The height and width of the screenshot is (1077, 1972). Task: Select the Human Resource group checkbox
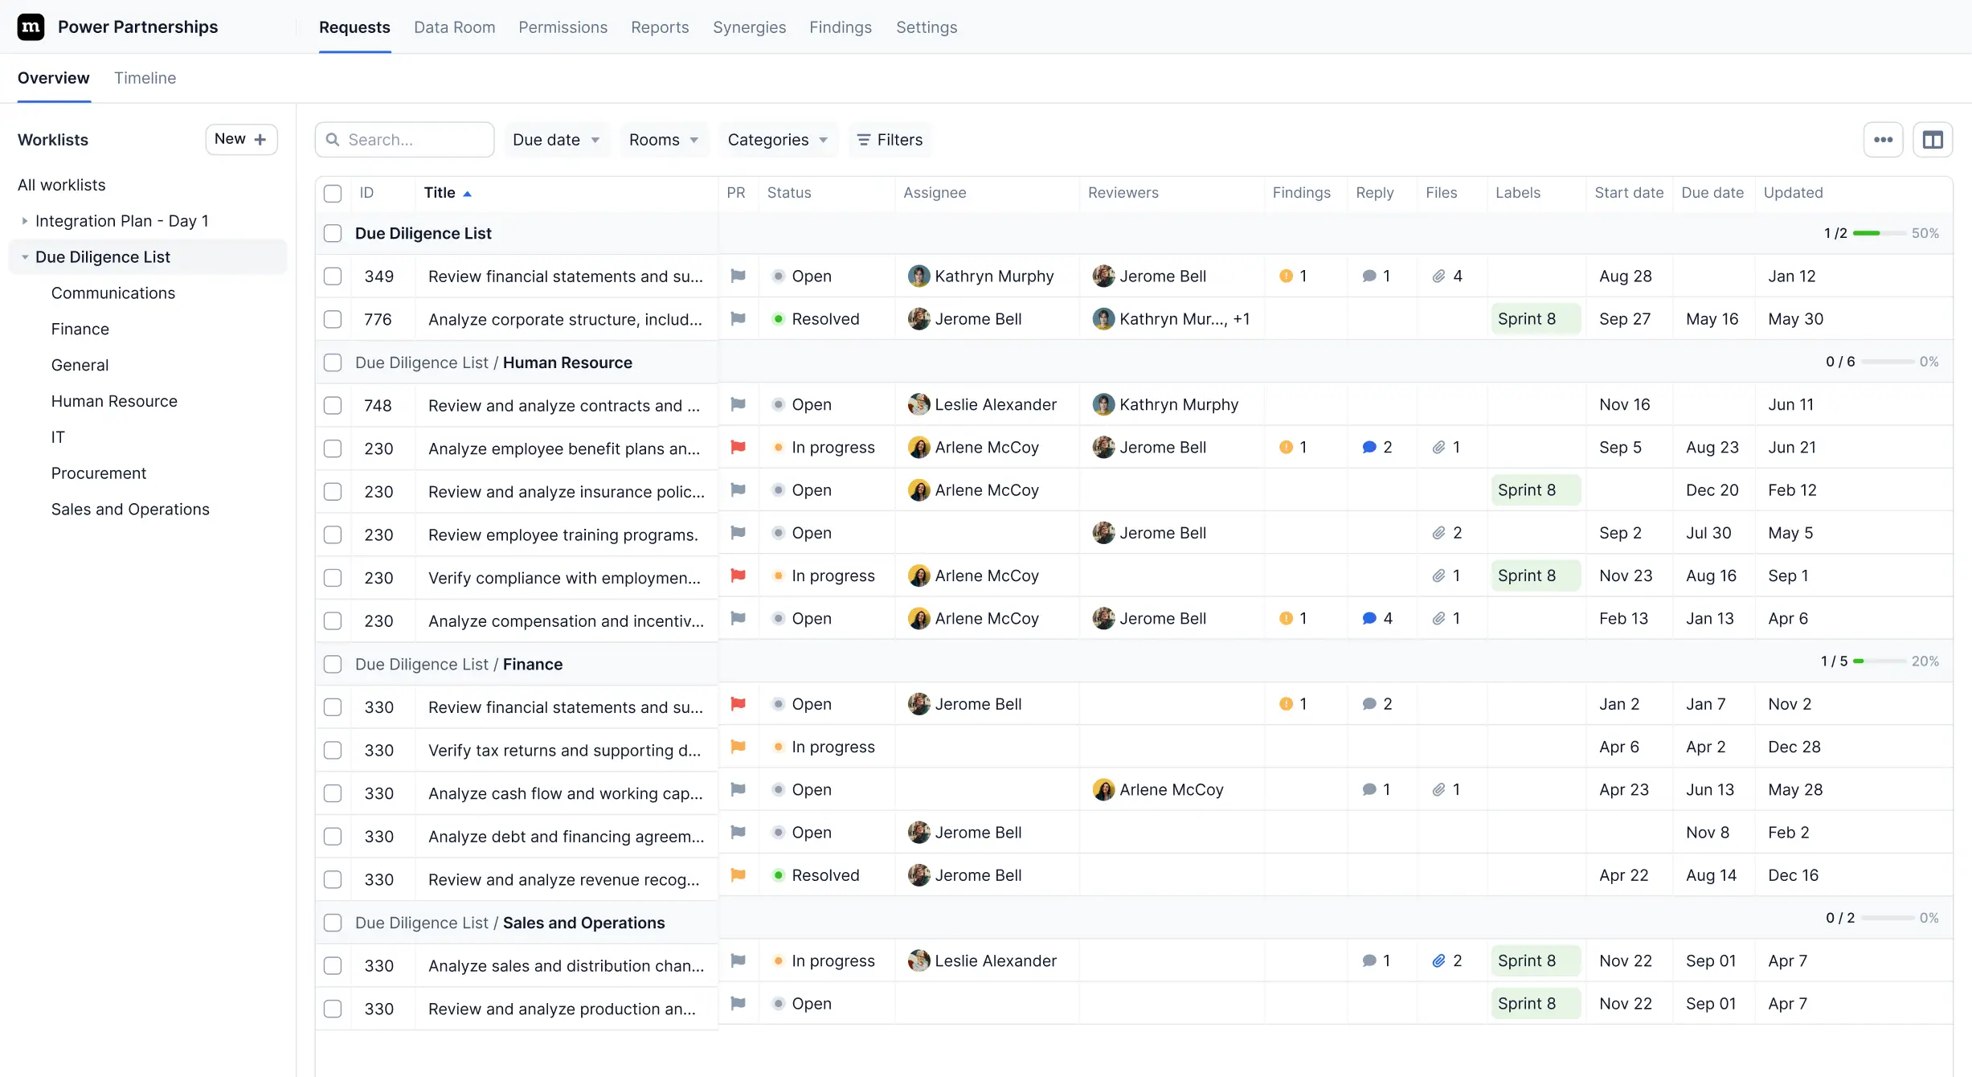click(333, 362)
